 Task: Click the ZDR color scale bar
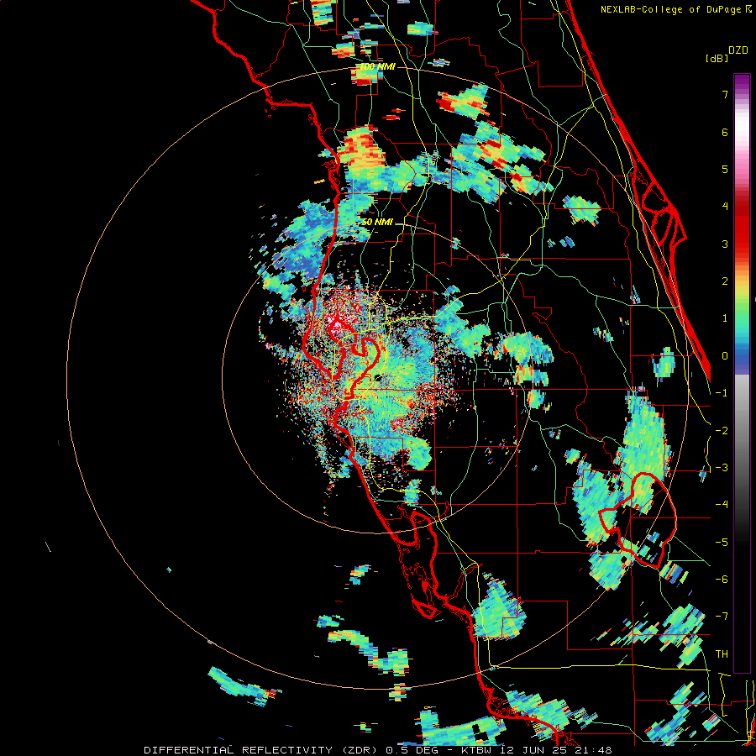(x=742, y=373)
